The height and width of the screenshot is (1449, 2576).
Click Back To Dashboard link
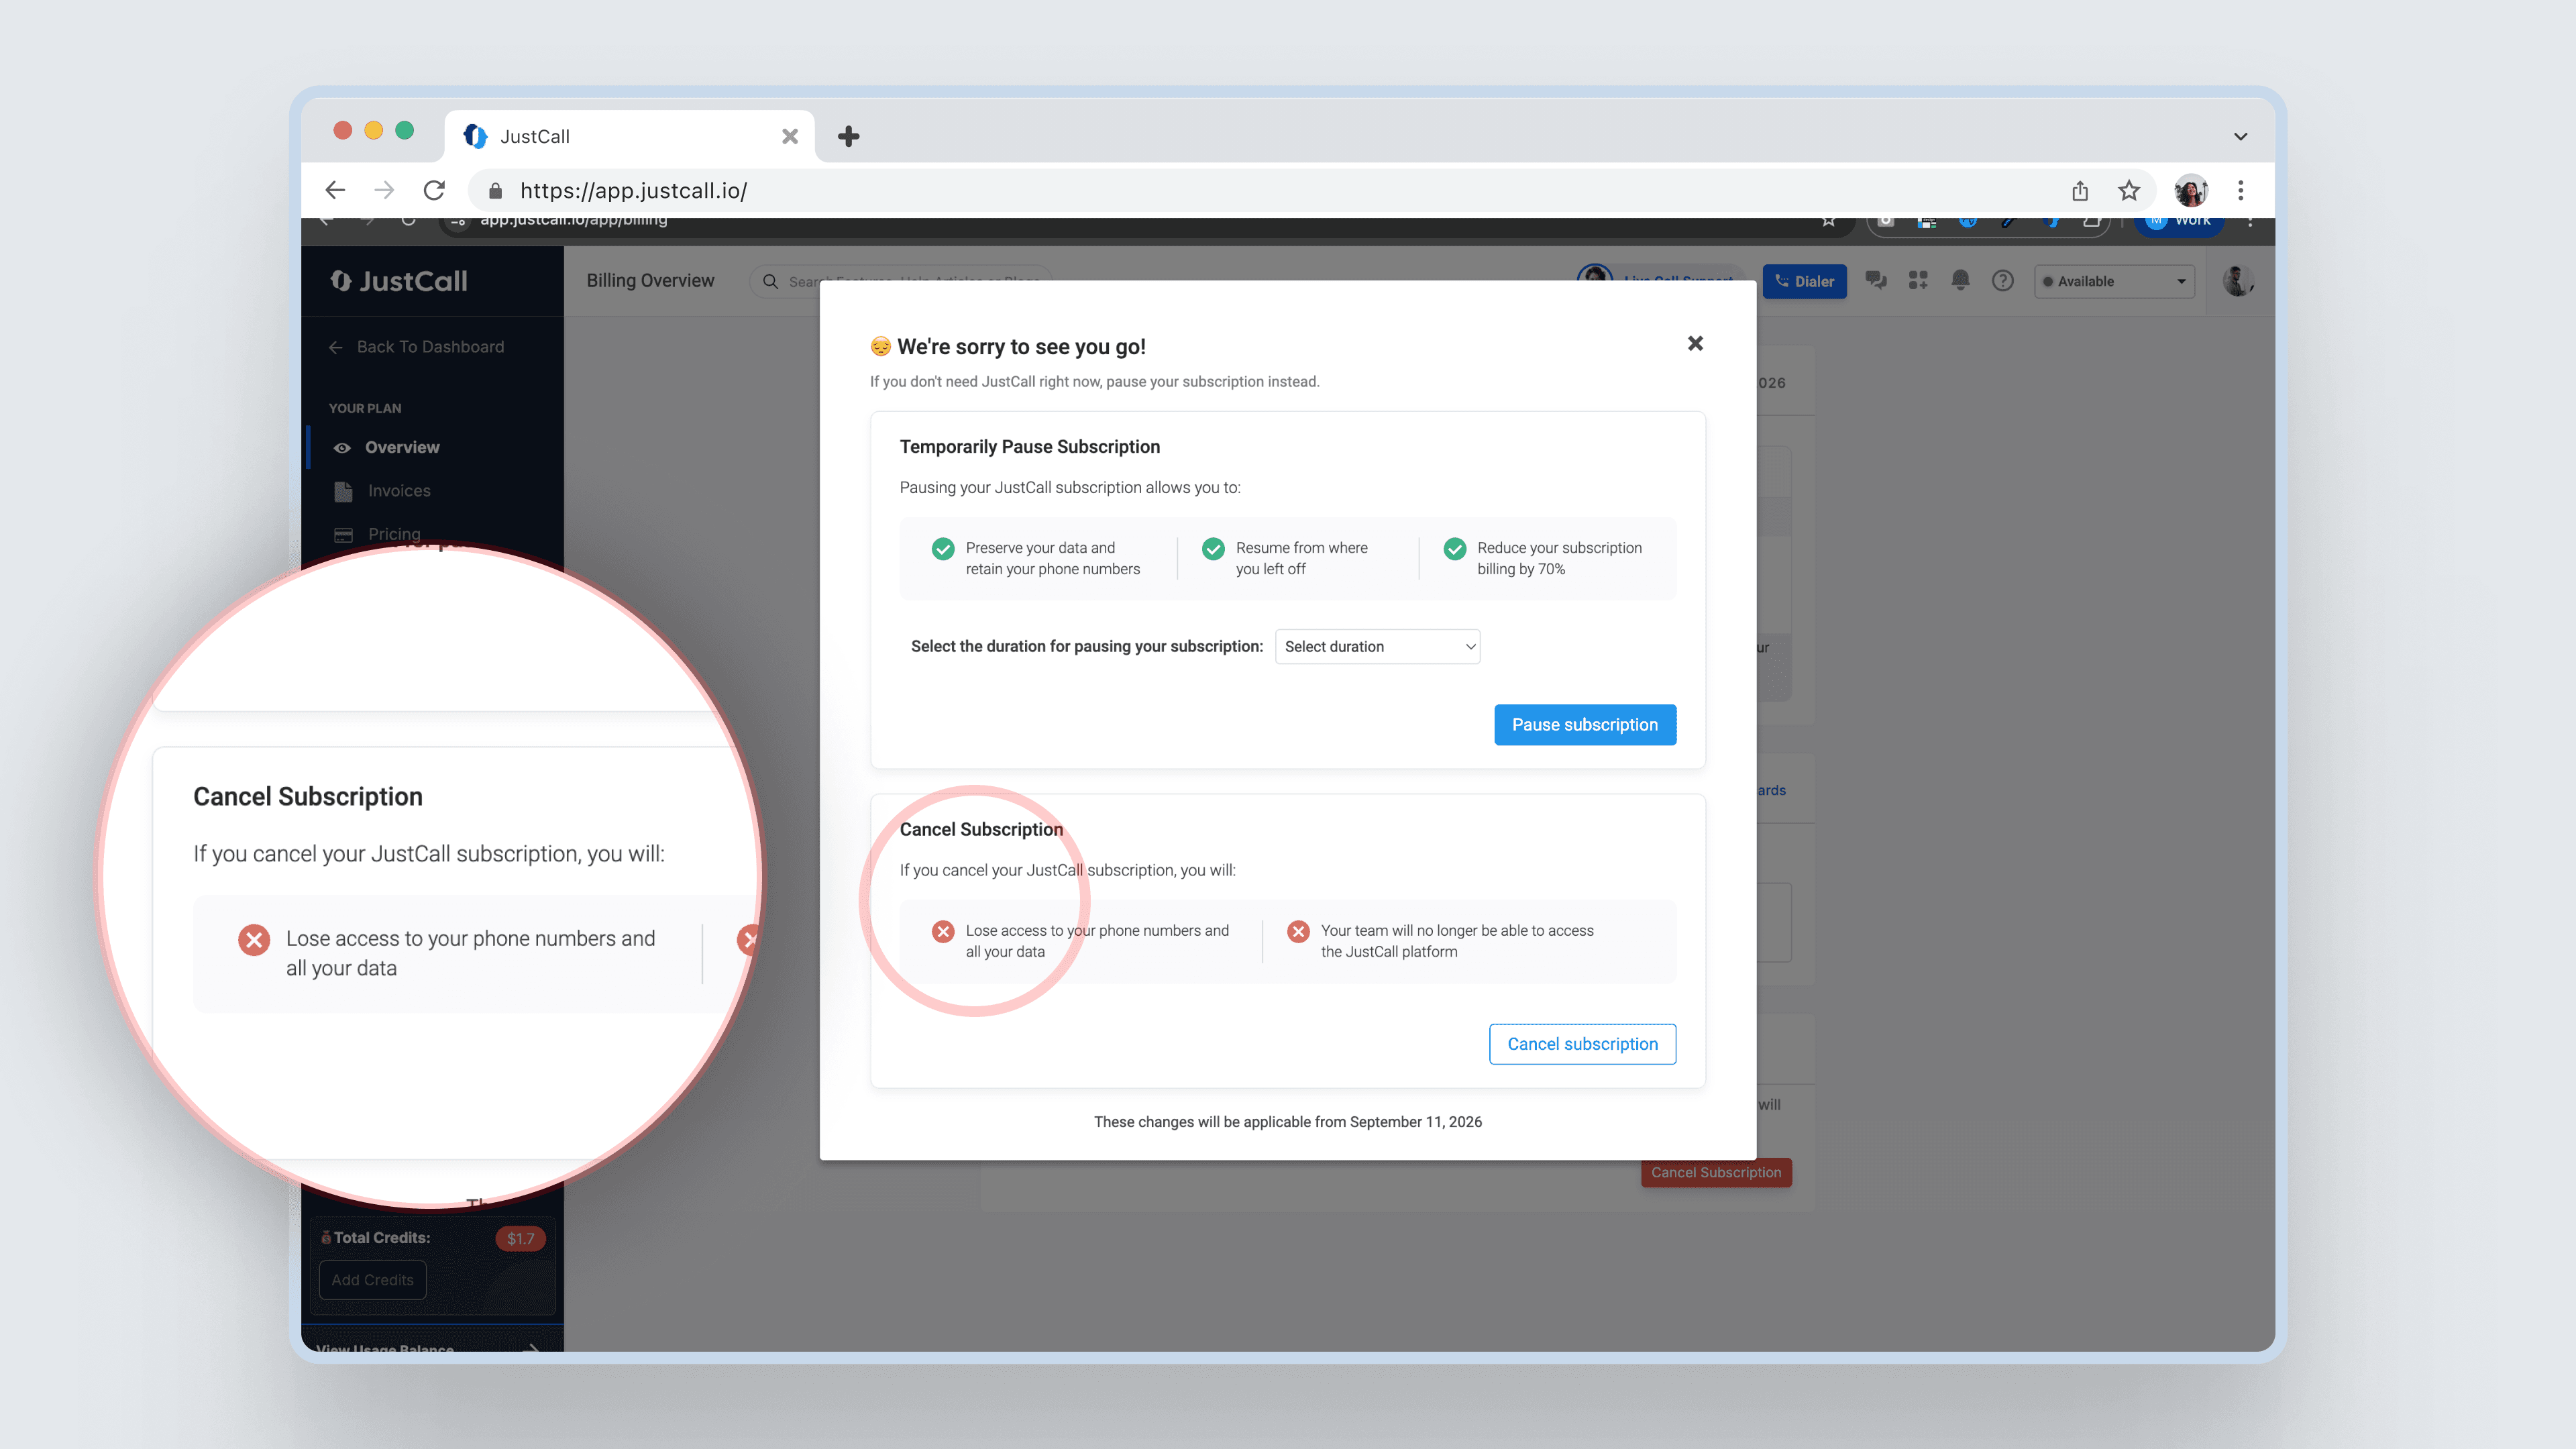(429, 346)
